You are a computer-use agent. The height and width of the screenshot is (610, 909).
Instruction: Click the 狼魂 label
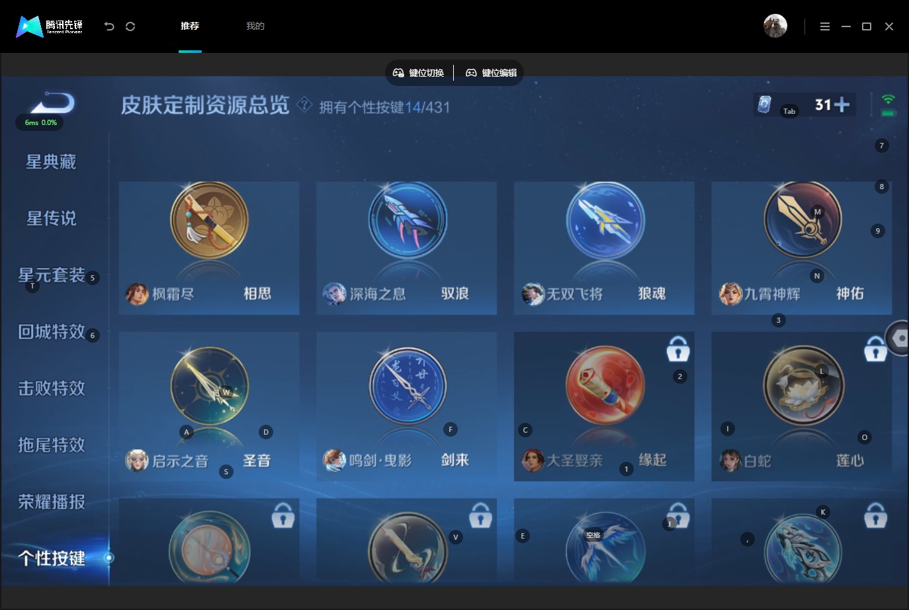pyautogui.click(x=652, y=294)
